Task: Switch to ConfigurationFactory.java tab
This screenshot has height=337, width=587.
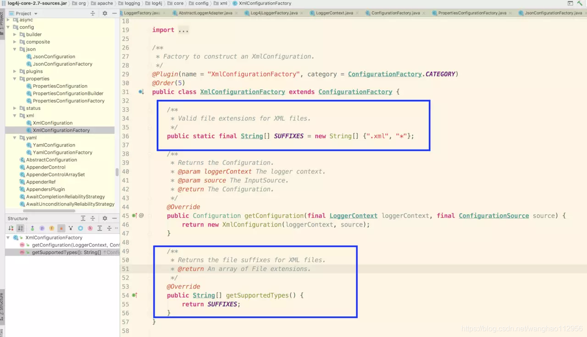Action: pyautogui.click(x=395, y=13)
